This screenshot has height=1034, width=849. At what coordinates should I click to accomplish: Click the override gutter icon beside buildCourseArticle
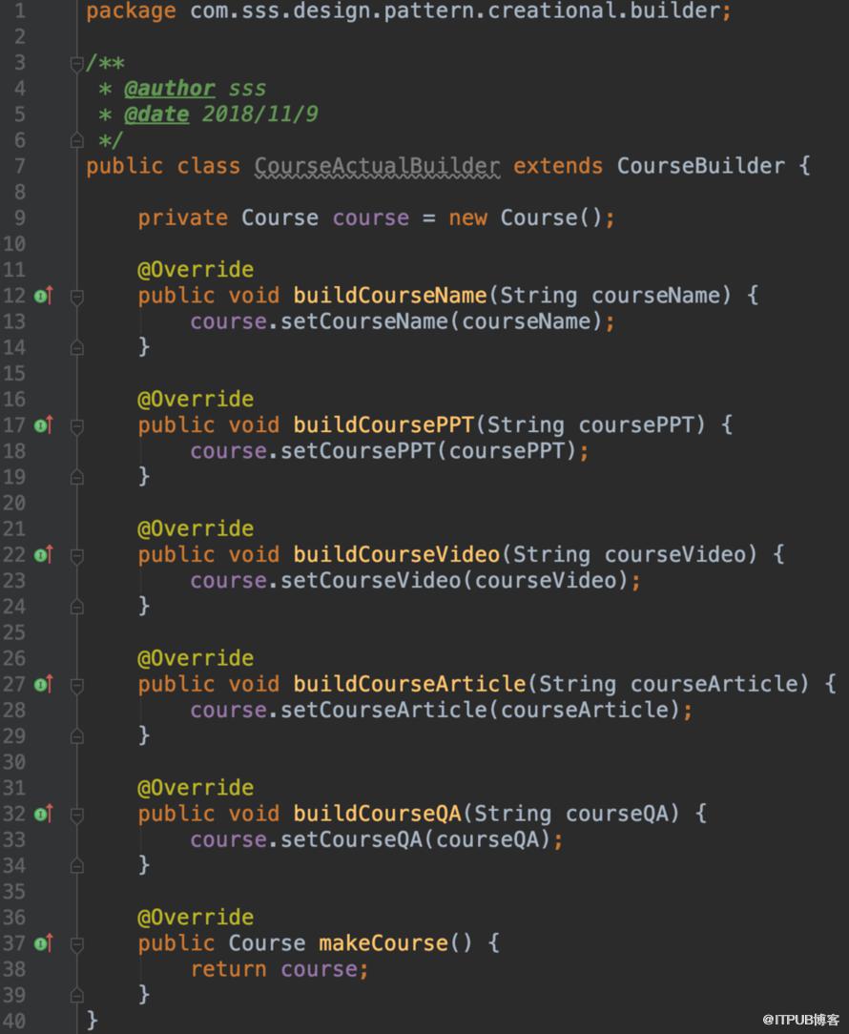click(x=44, y=685)
